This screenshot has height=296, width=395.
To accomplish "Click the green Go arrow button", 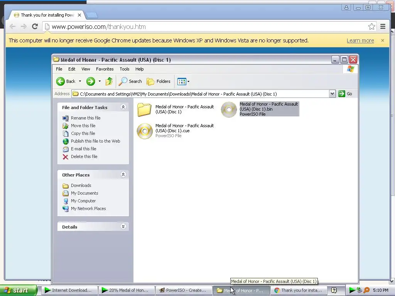I will point(342,94).
